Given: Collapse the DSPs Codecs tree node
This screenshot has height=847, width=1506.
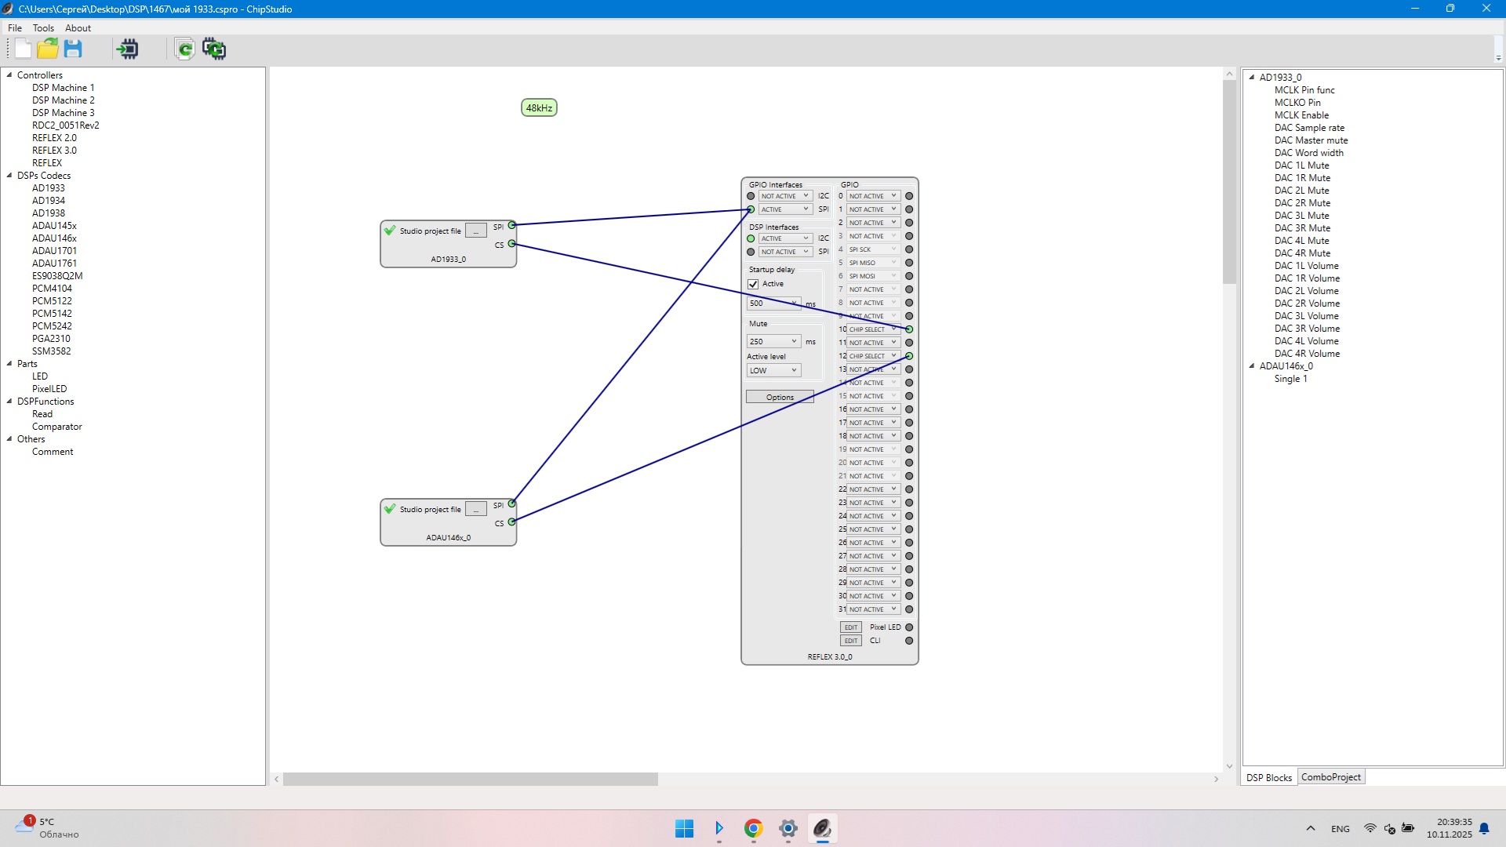Looking at the screenshot, I should point(9,176).
